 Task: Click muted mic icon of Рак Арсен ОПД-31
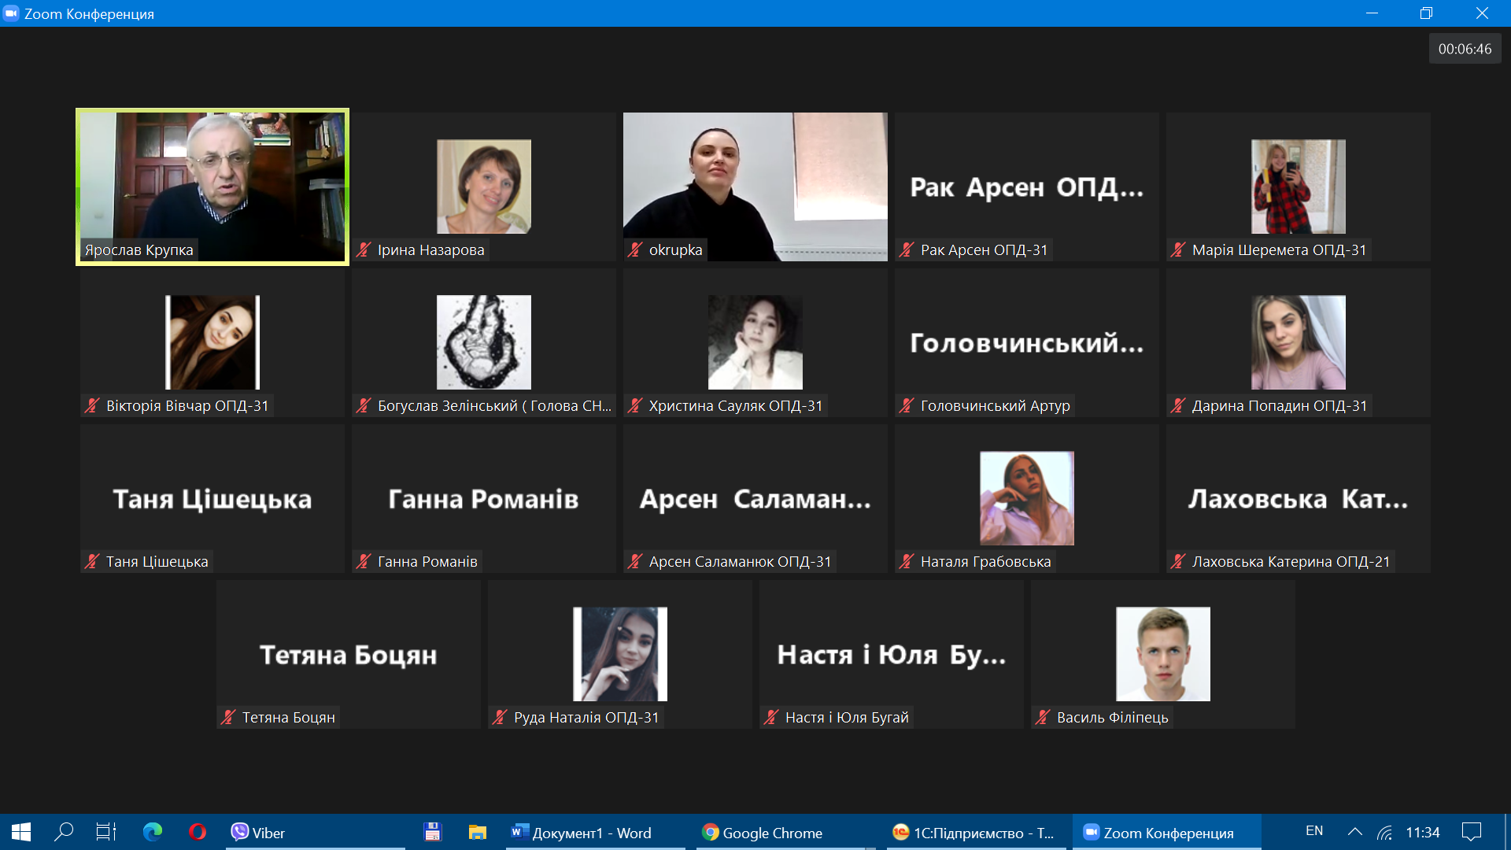pyautogui.click(x=907, y=250)
